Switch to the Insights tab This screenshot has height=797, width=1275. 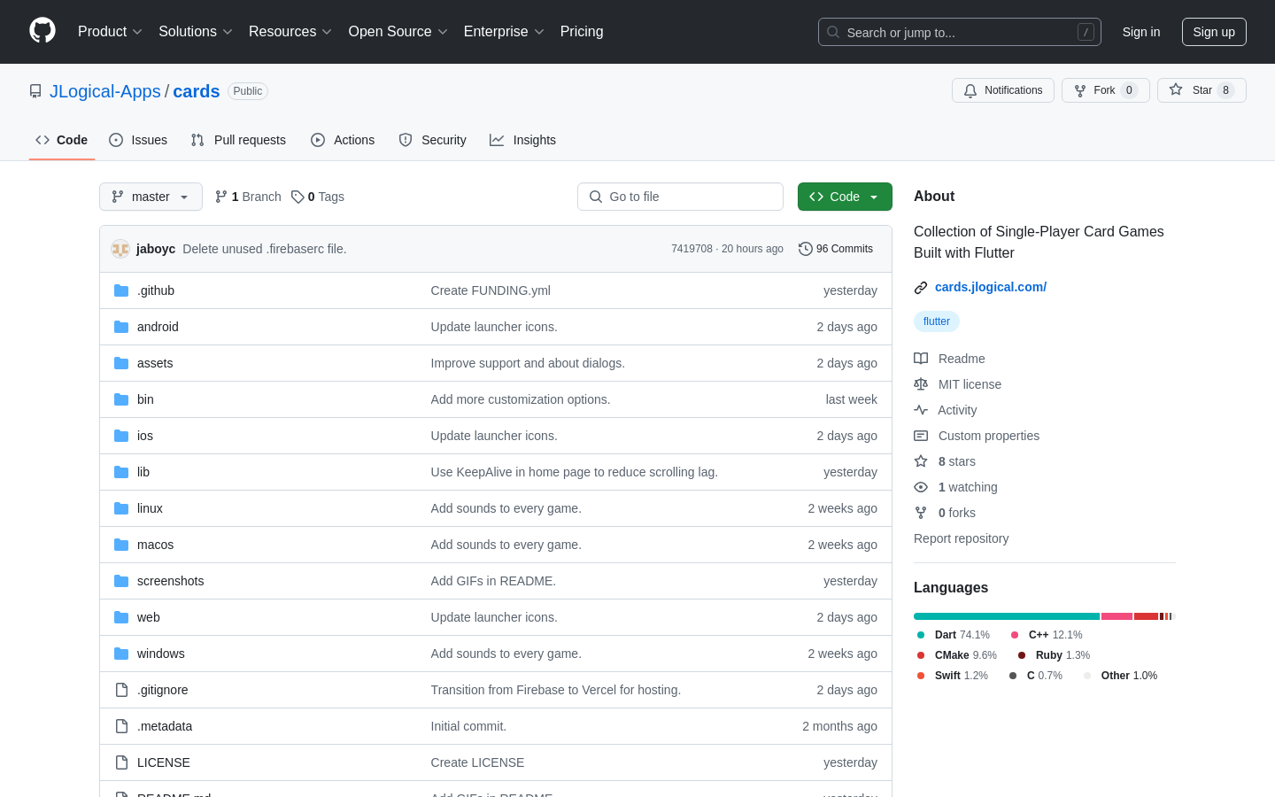tap(522, 140)
